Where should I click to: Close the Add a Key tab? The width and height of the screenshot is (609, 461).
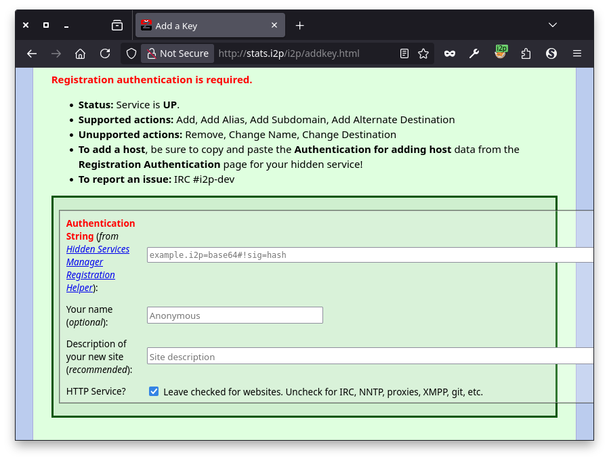274,25
